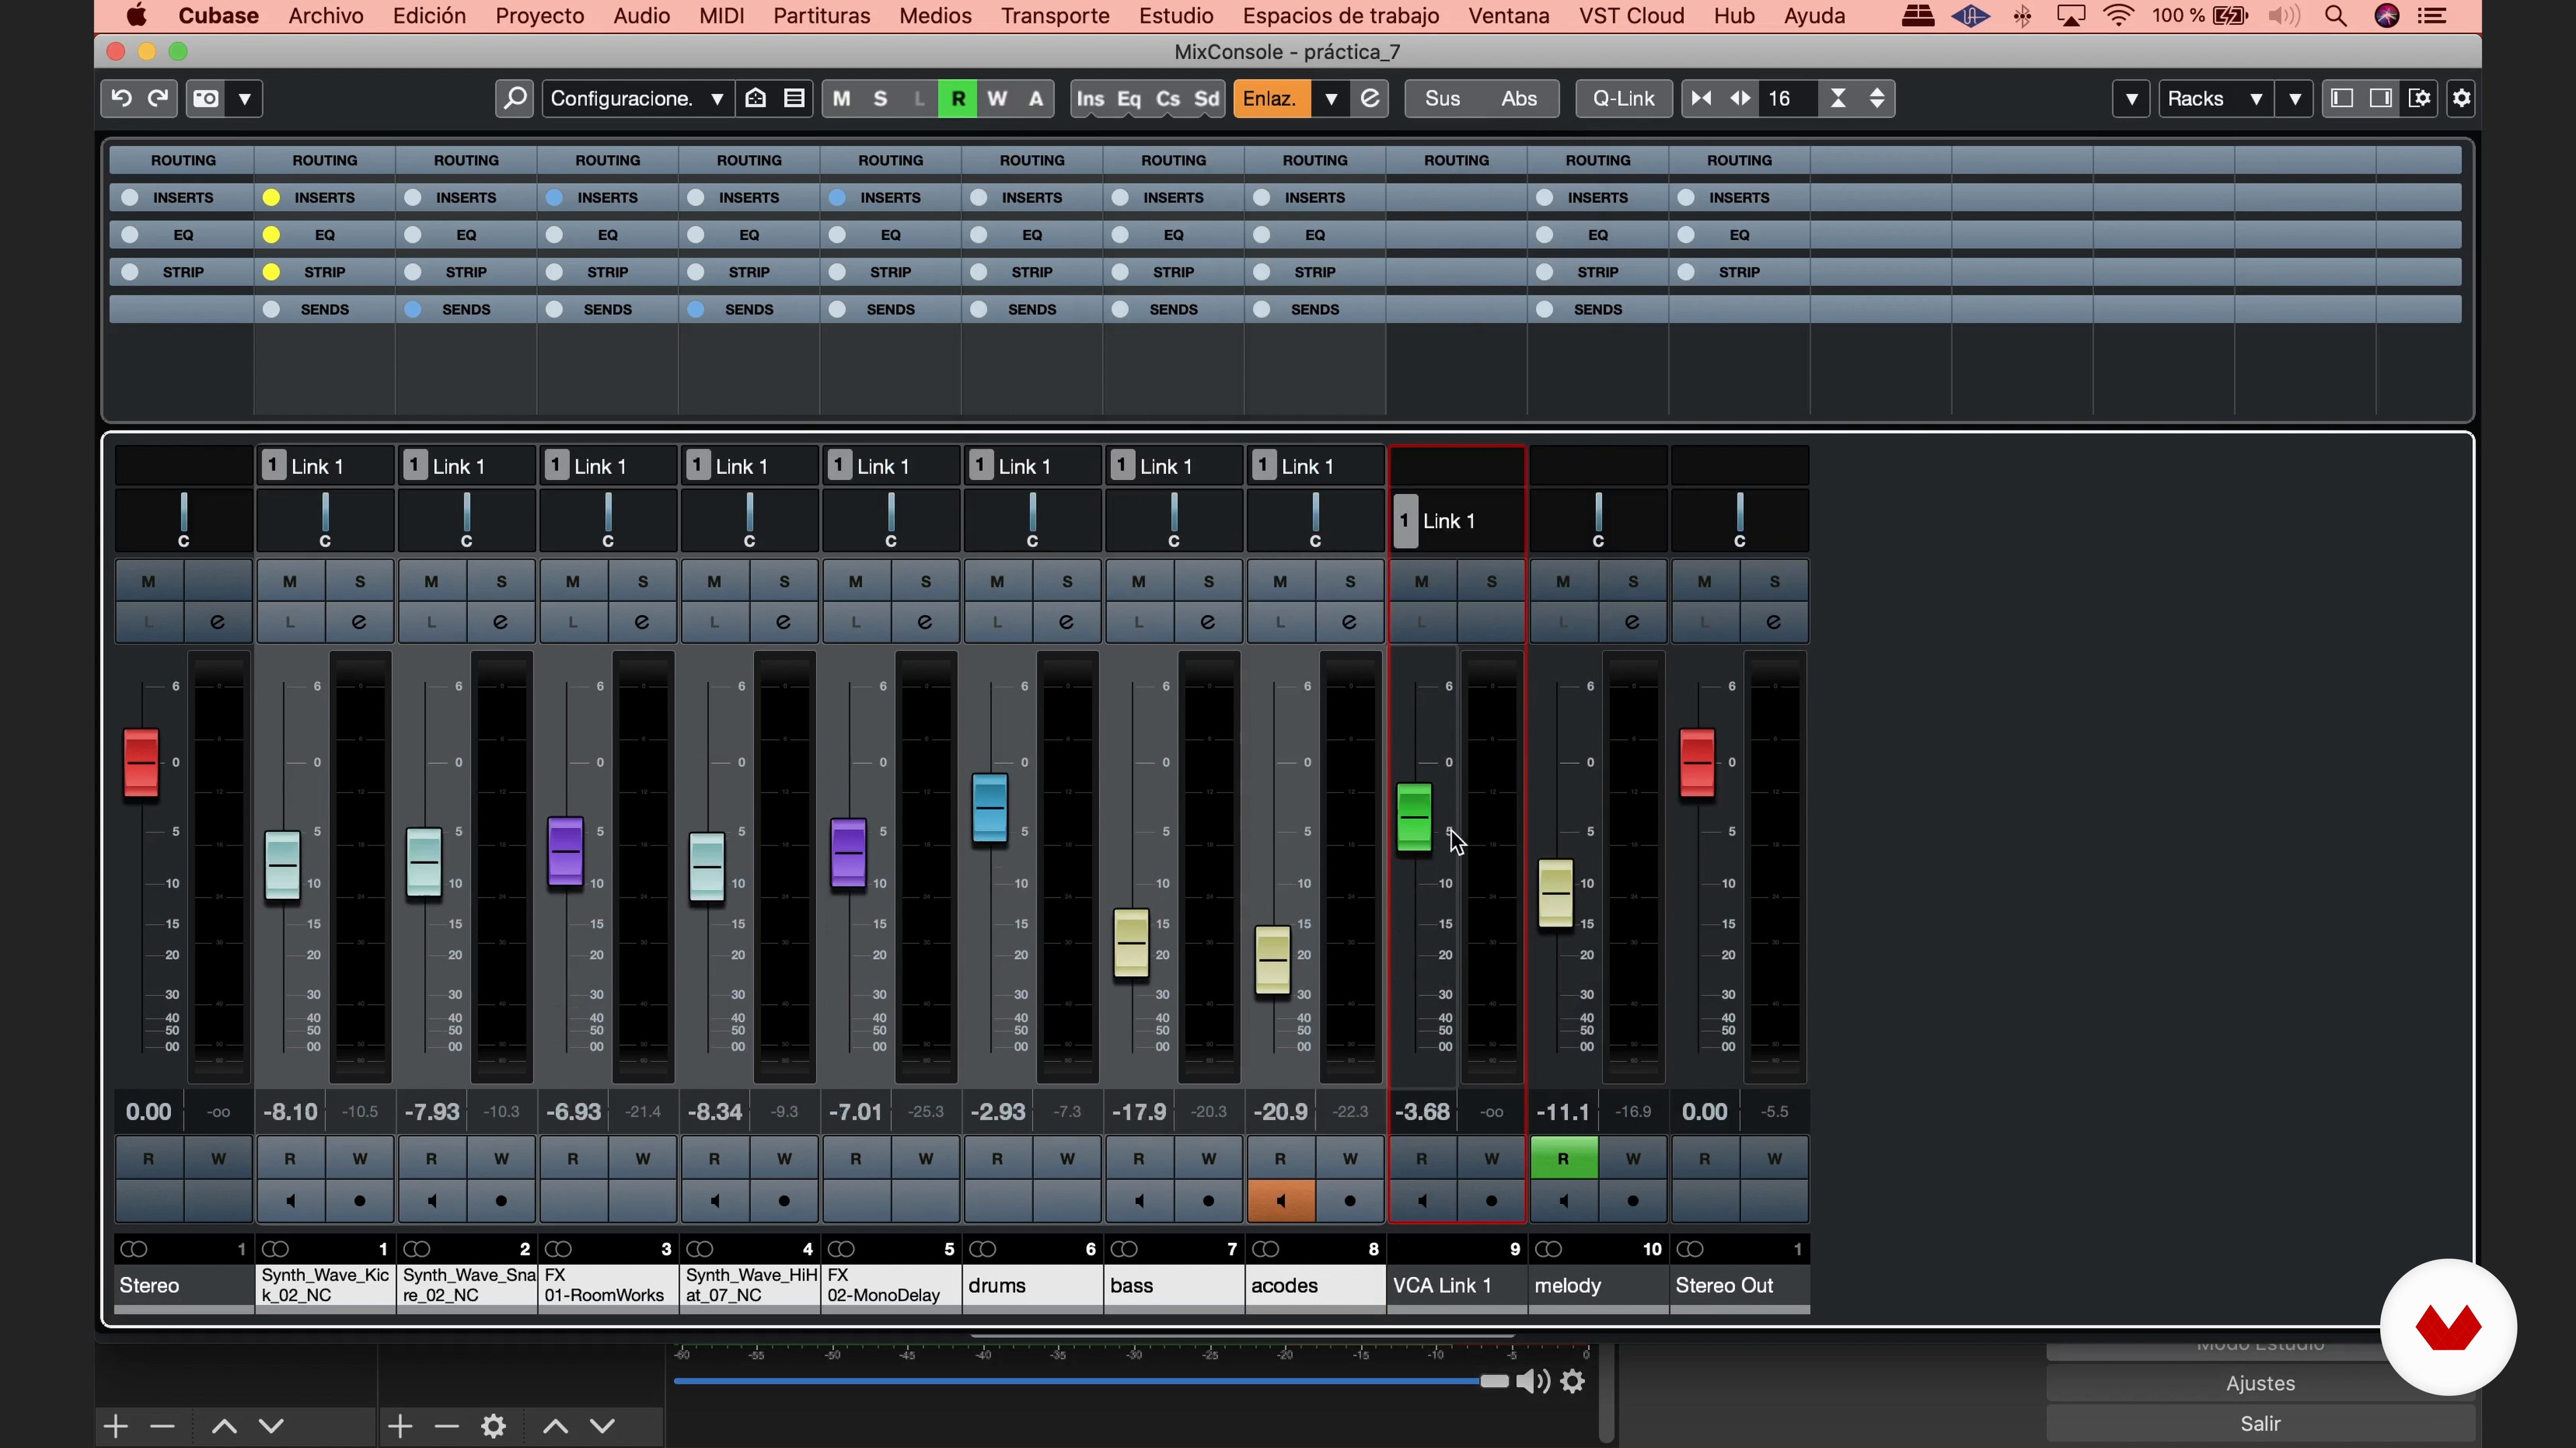The width and height of the screenshot is (2576, 1448).
Task: Open Wi-Fi status in menu bar
Action: (x=2118, y=16)
